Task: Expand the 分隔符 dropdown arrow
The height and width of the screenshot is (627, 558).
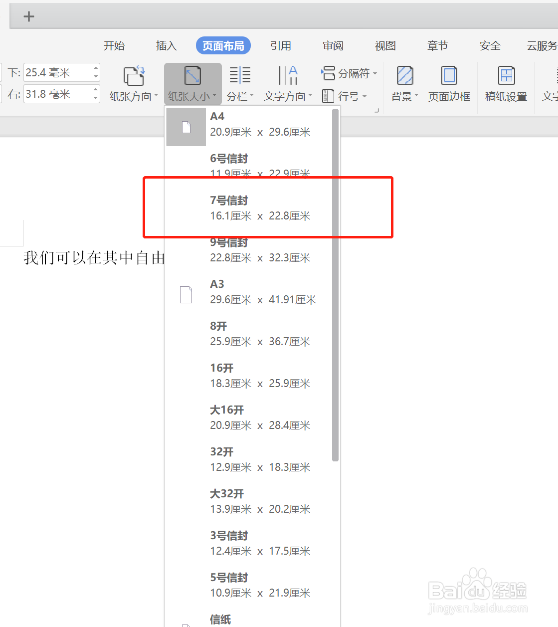Action: (375, 74)
